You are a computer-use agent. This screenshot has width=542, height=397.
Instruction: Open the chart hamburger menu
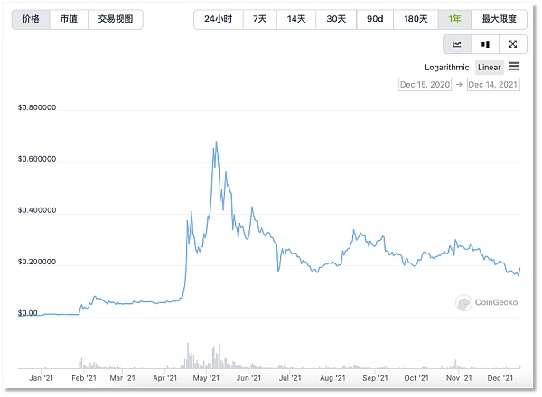(x=514, y=67)
